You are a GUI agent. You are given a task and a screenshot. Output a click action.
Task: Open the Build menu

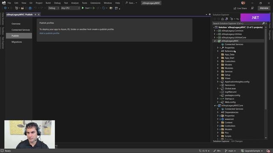[48, 3]
